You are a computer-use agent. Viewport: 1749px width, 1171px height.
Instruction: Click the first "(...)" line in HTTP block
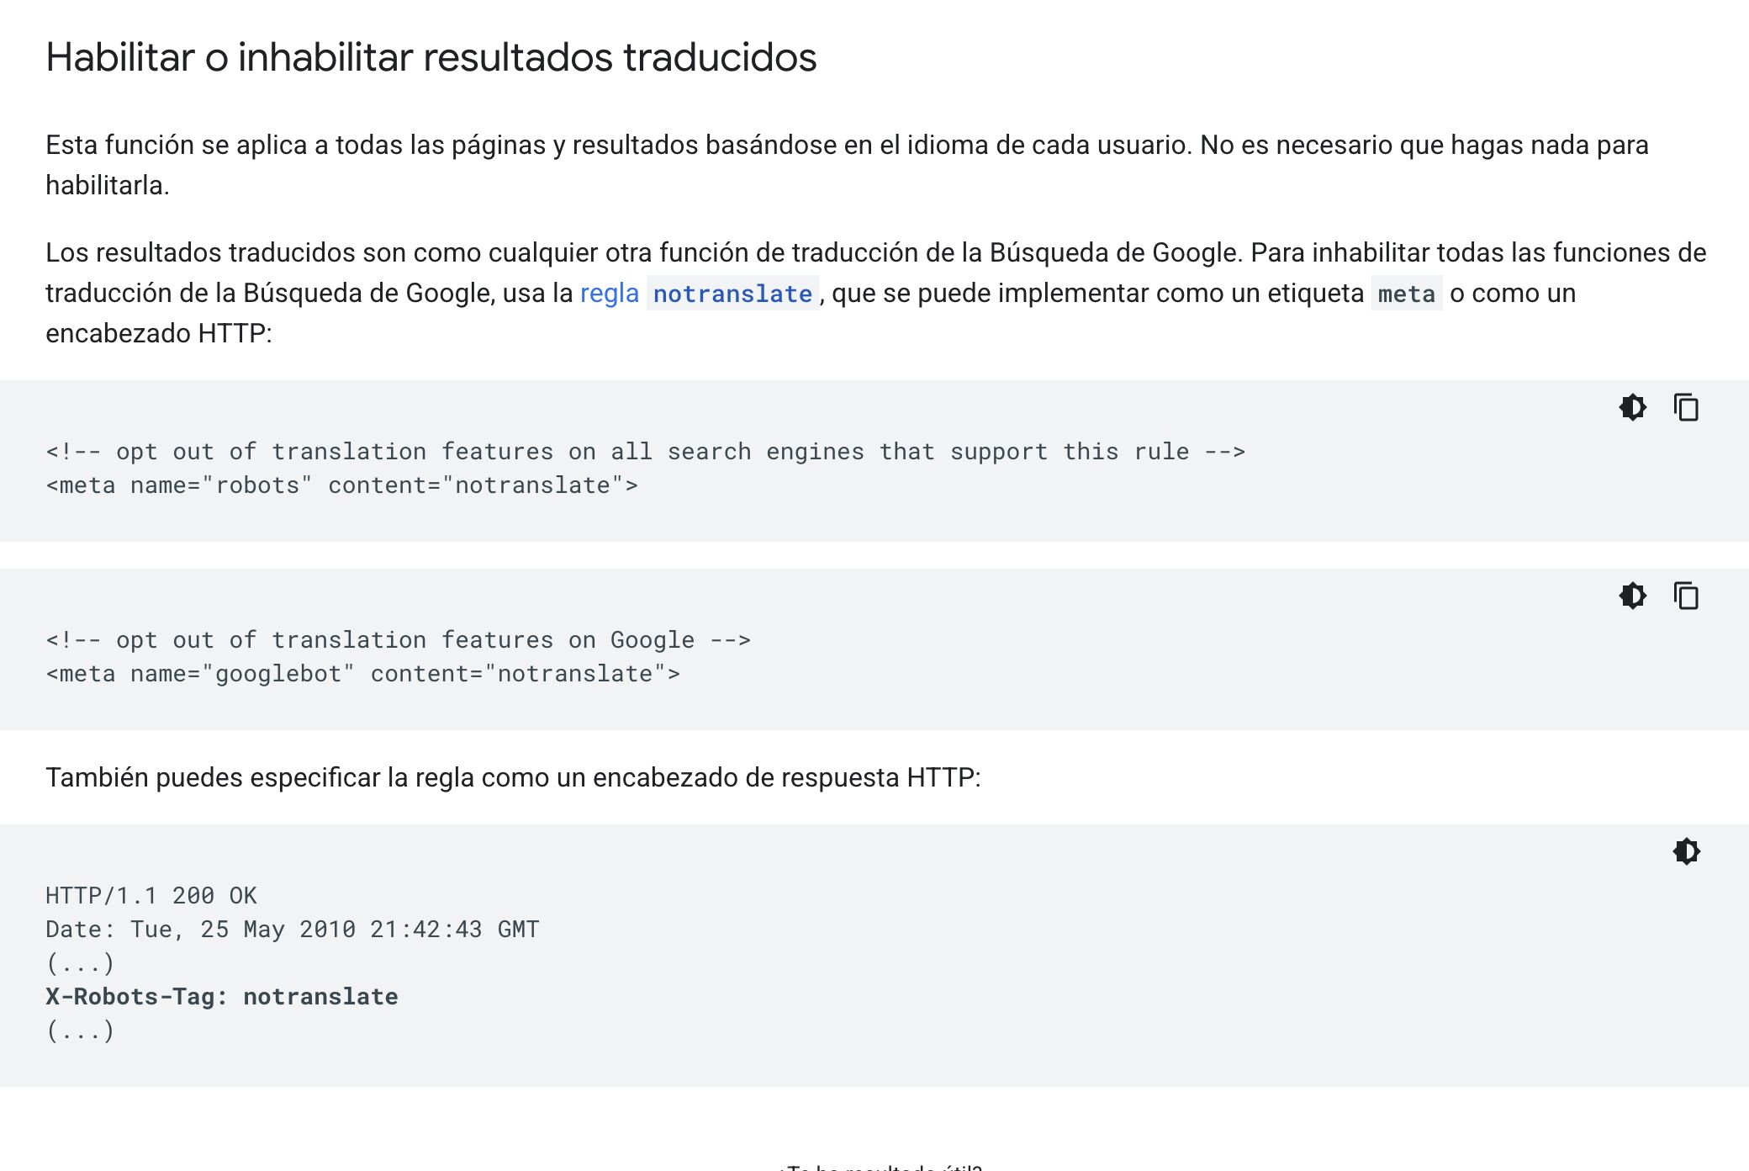coord(80,963)
